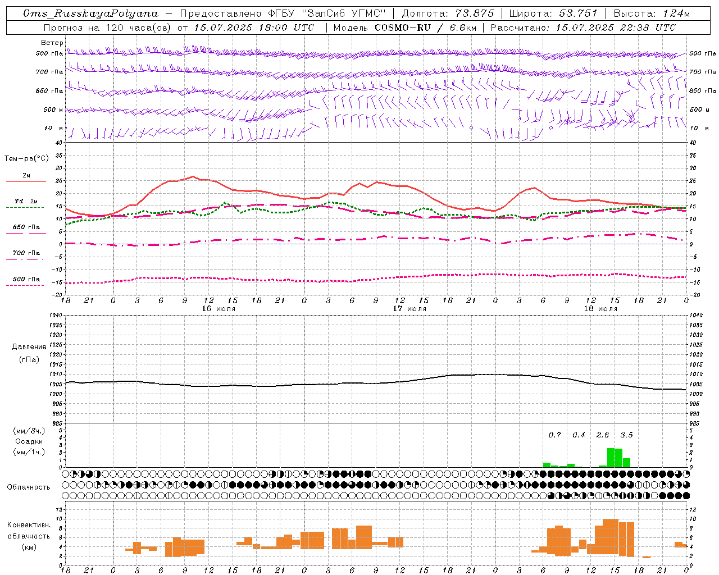This screenshot has width=719, height=575.
Task: Click the tallest orange convective cloud bar
Action: point(611,537)
